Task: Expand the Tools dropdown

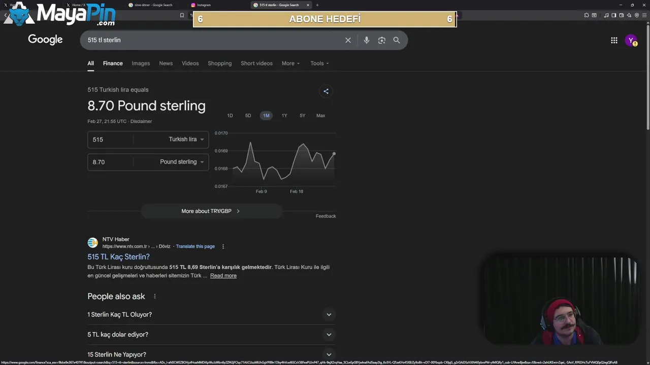Action: click(319, 63)
